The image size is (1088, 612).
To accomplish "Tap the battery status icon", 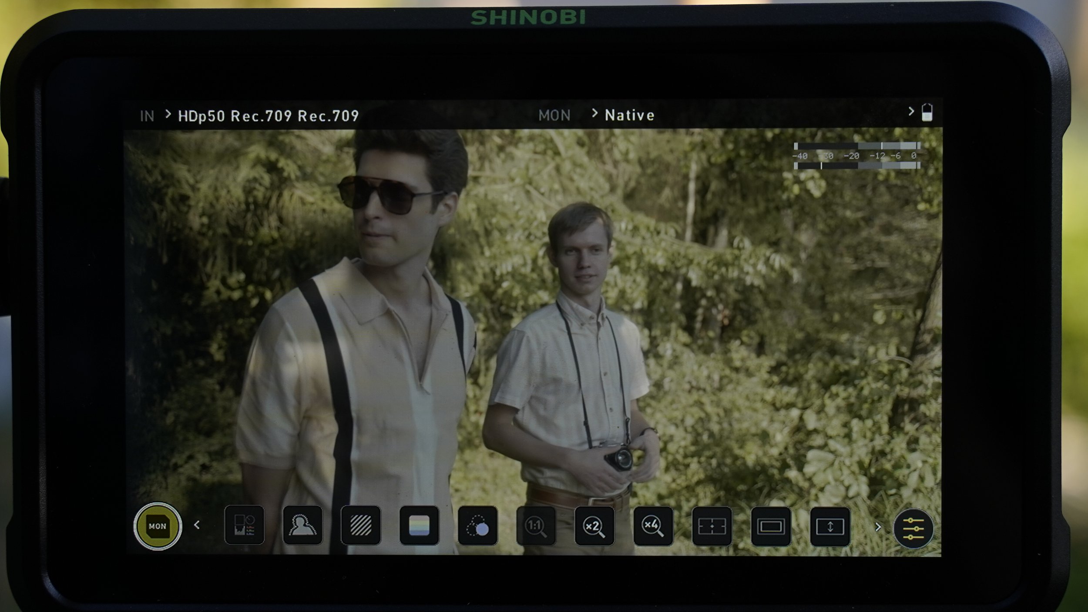I will (927, 113).
